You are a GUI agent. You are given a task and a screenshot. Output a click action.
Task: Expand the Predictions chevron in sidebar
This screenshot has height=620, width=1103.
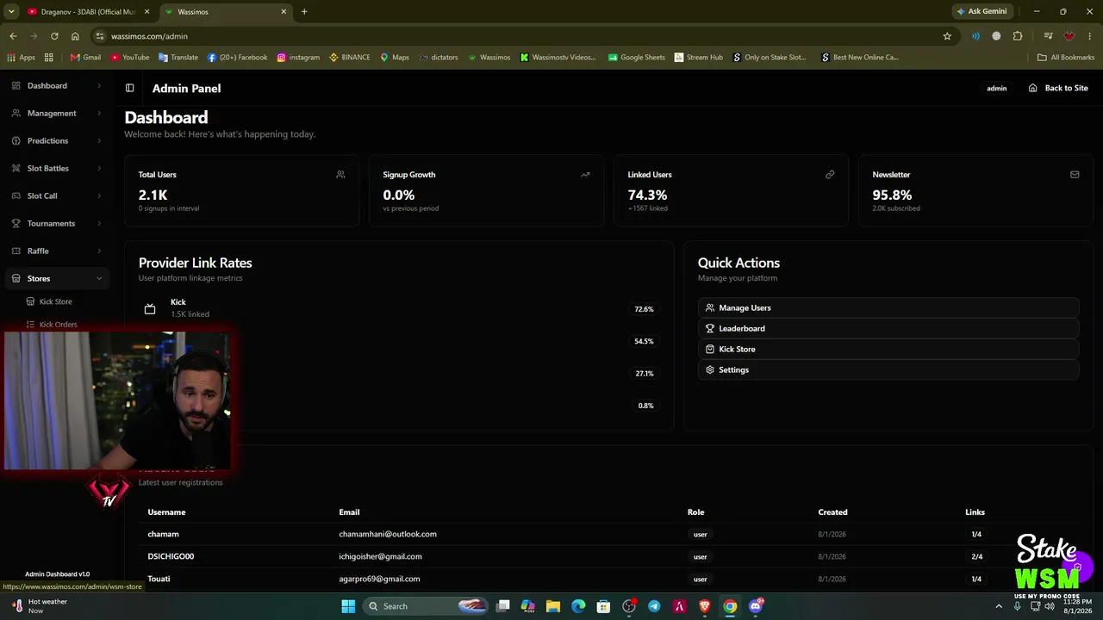coord(99,141)
